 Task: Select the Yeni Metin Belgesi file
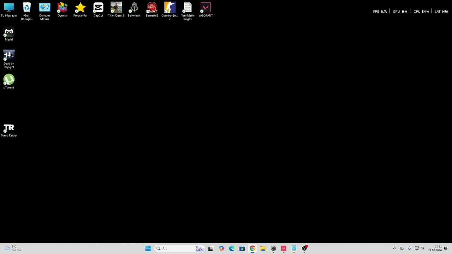[188, 11]
